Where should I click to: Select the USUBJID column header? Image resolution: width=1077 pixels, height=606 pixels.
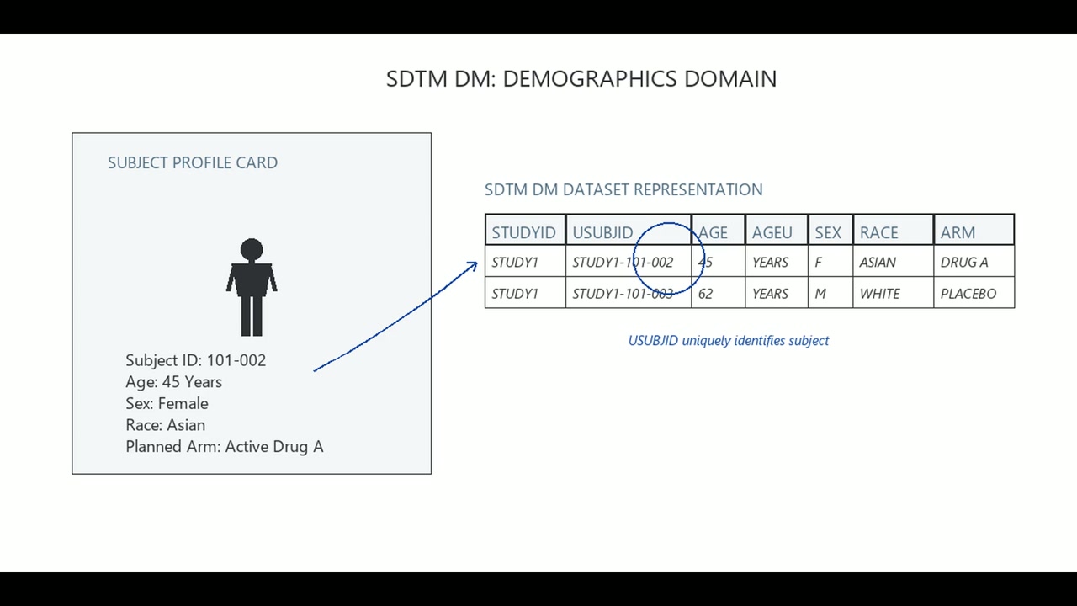coord(629,231)
